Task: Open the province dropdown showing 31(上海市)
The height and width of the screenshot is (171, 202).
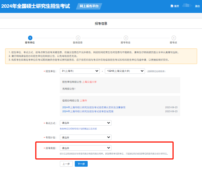Action: click(x=80, y=71)
